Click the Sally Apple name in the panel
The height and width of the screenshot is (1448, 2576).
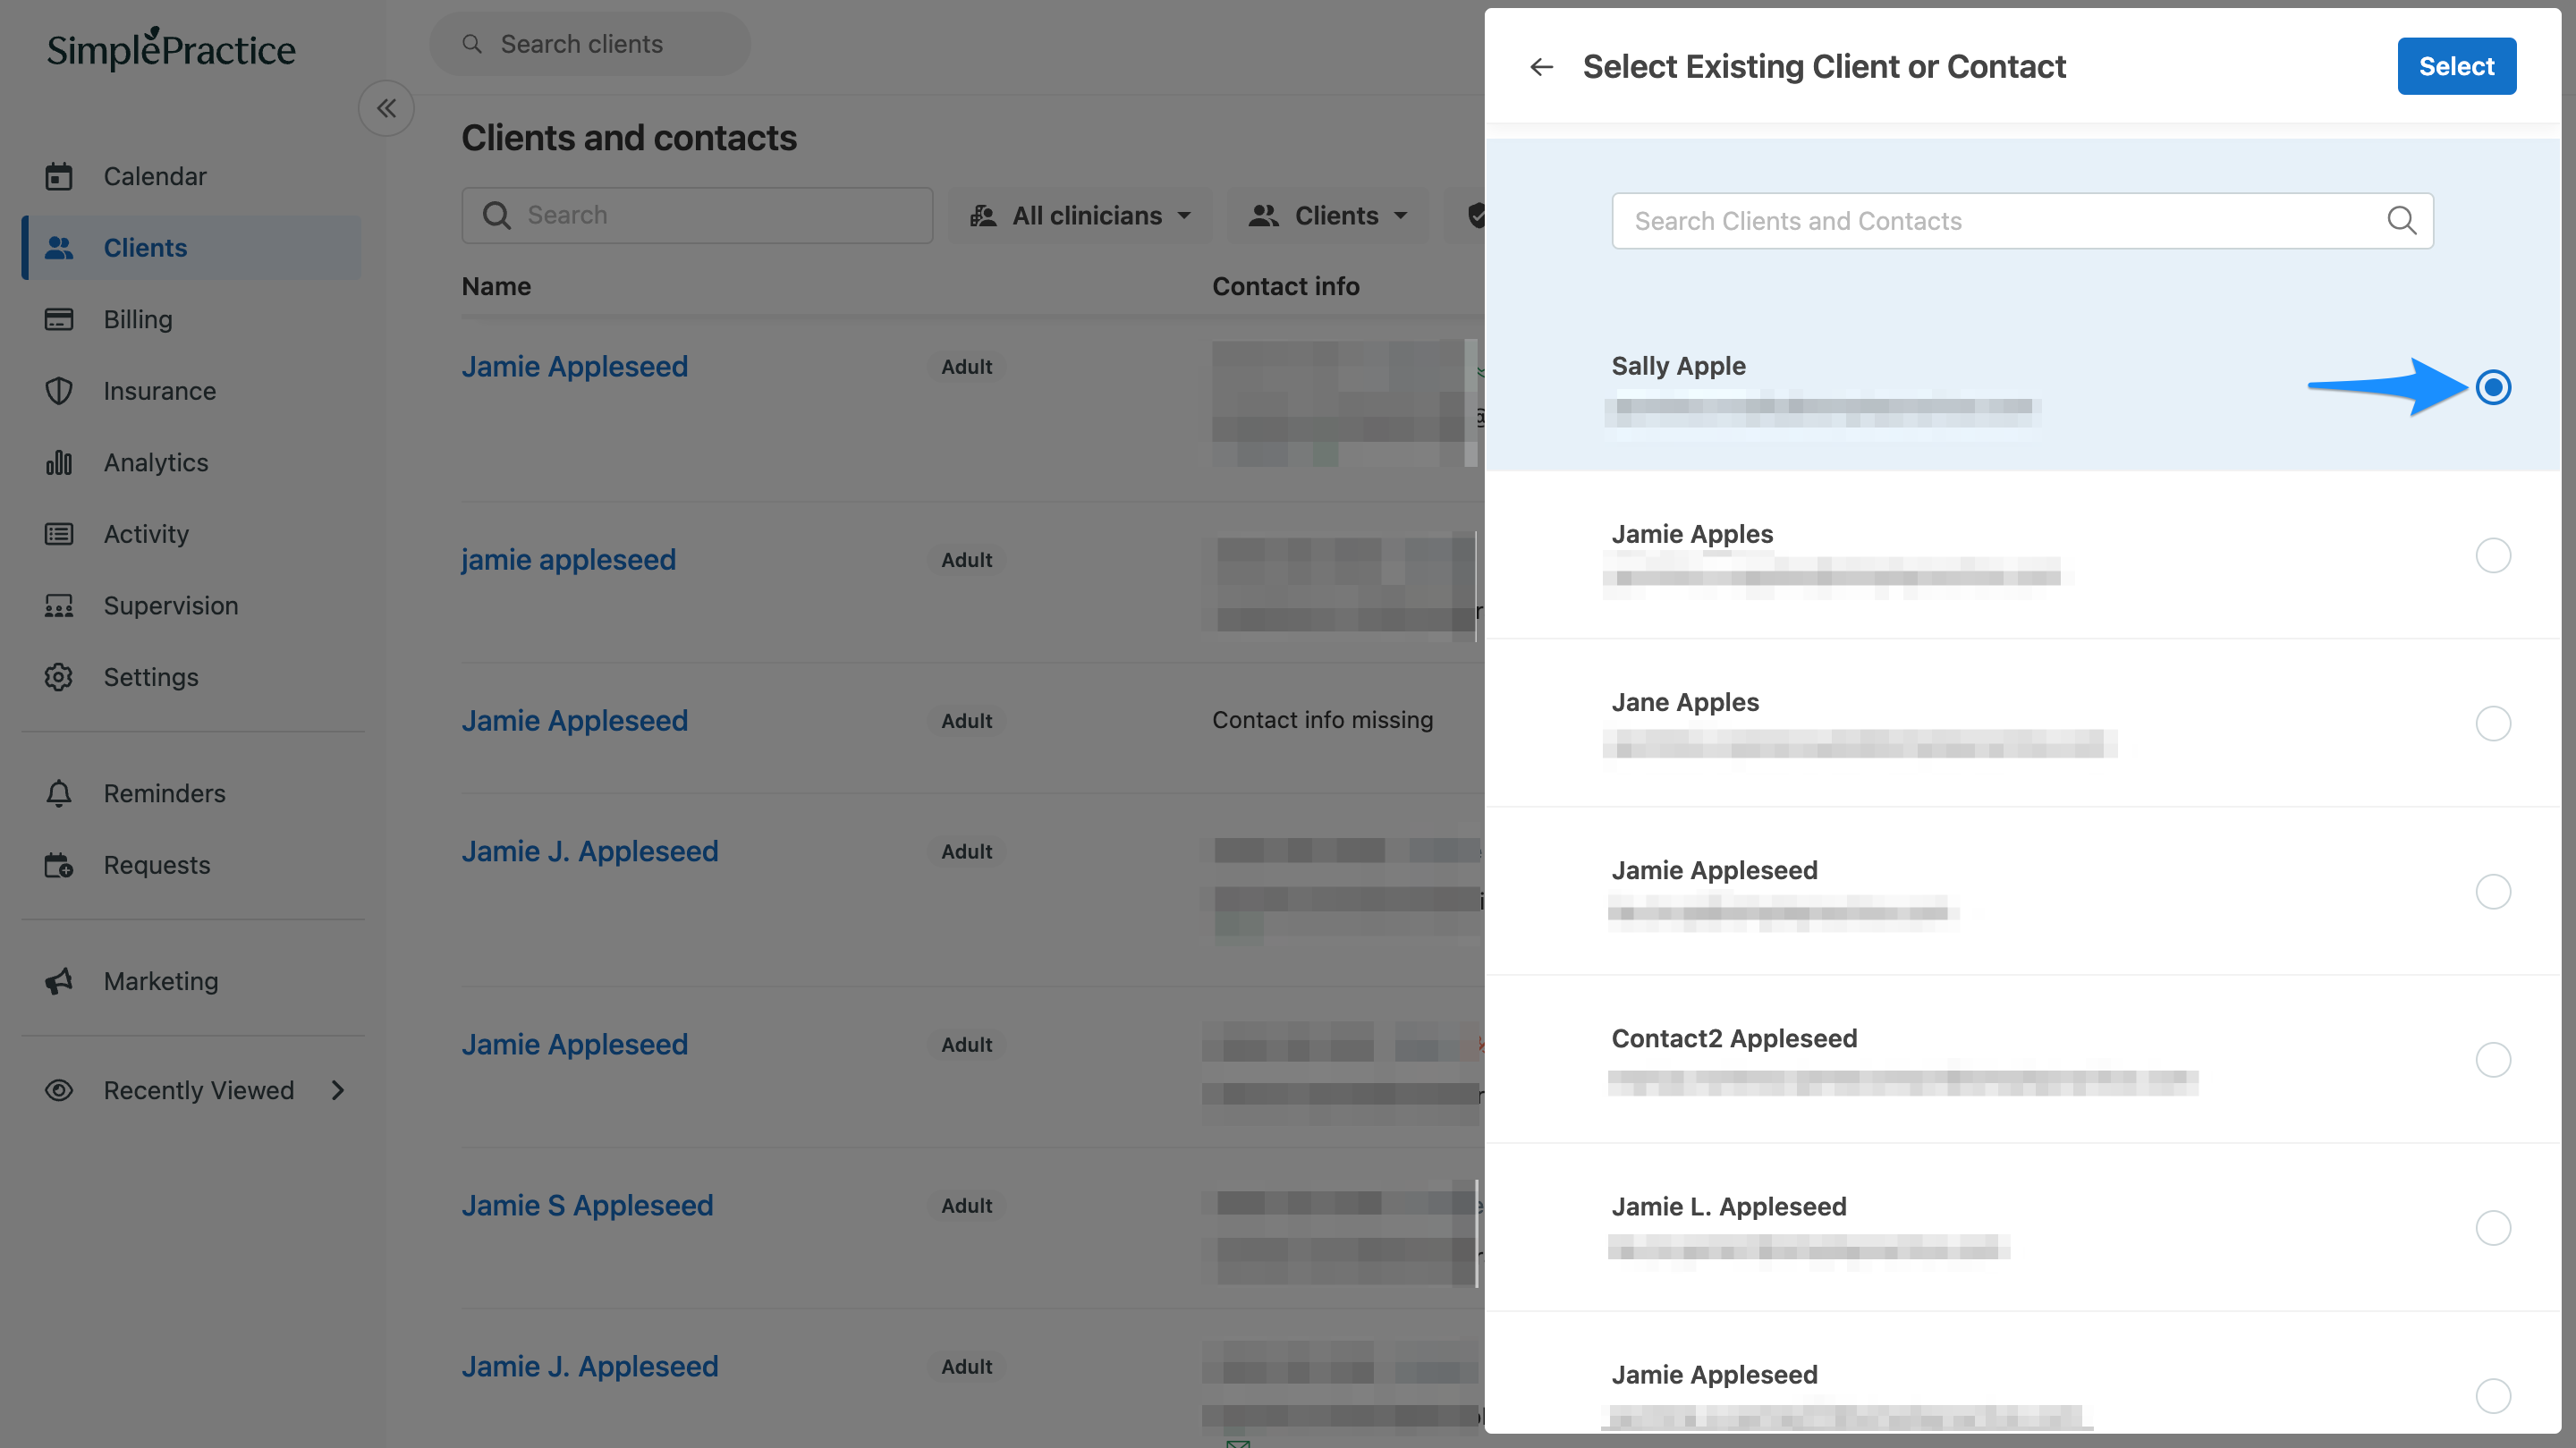point(1679,366)
